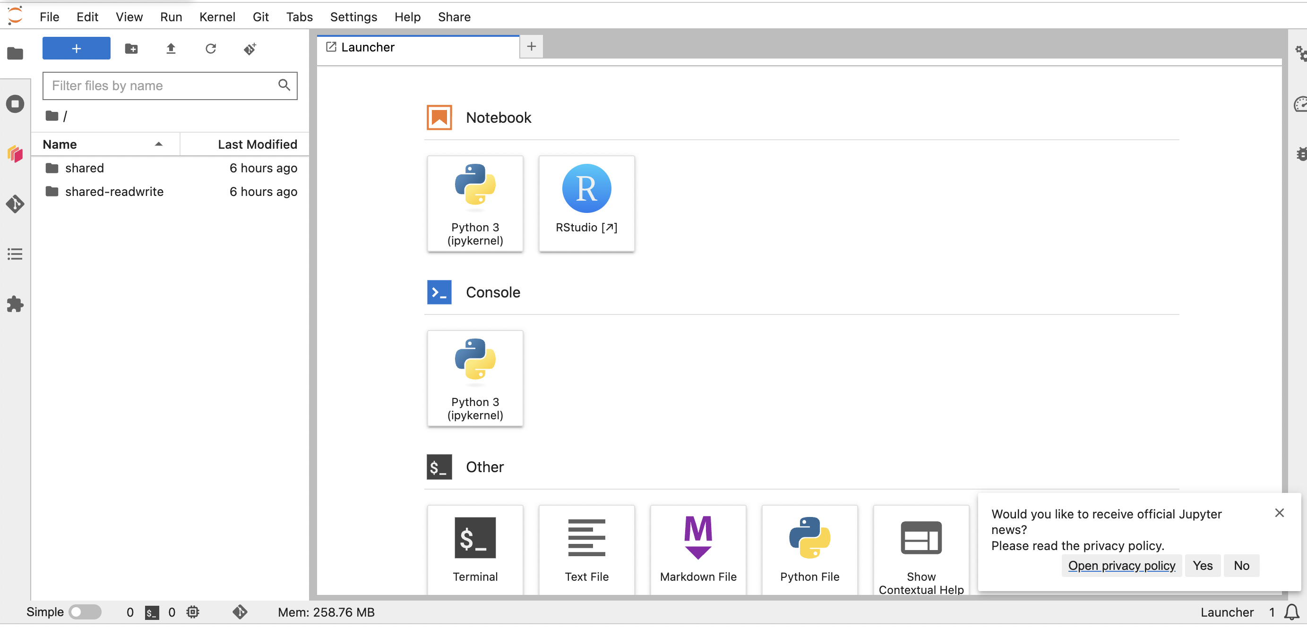Open the Git sidebar panel
Viewport: 1307px width, 627px height.
click(15, 204)
